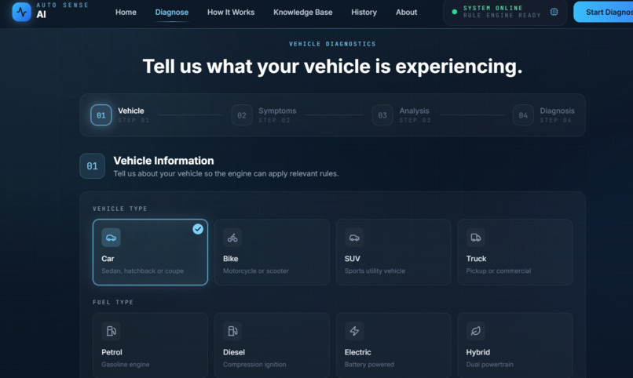The height and width of the screenshot is (378, 633).
Task: Click the SUV vehicle icon
Action: (354, 238)
